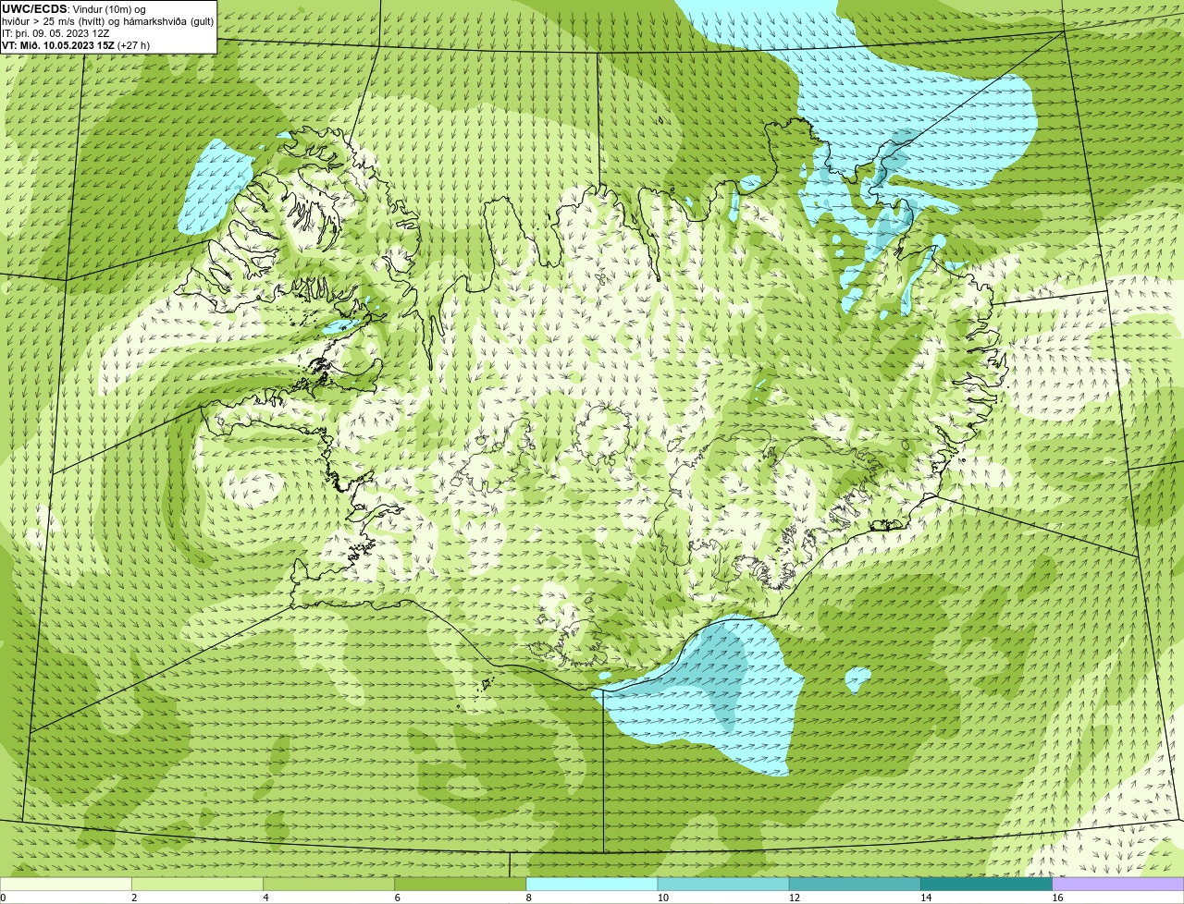Click the colour bar label "2"

134,898
